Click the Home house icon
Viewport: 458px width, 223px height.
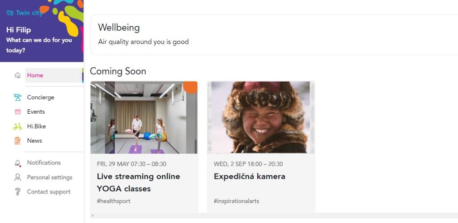click(x=17, y=75)
